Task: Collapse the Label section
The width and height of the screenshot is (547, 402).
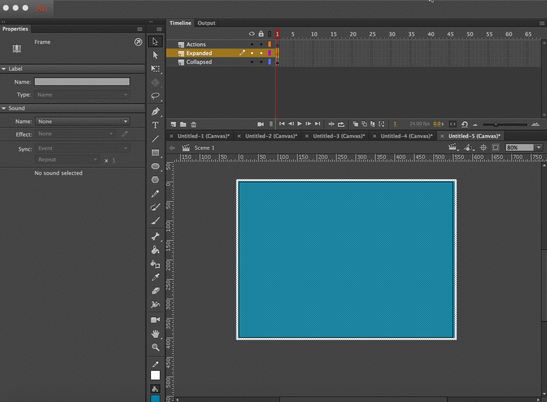Action: point(4,69)
